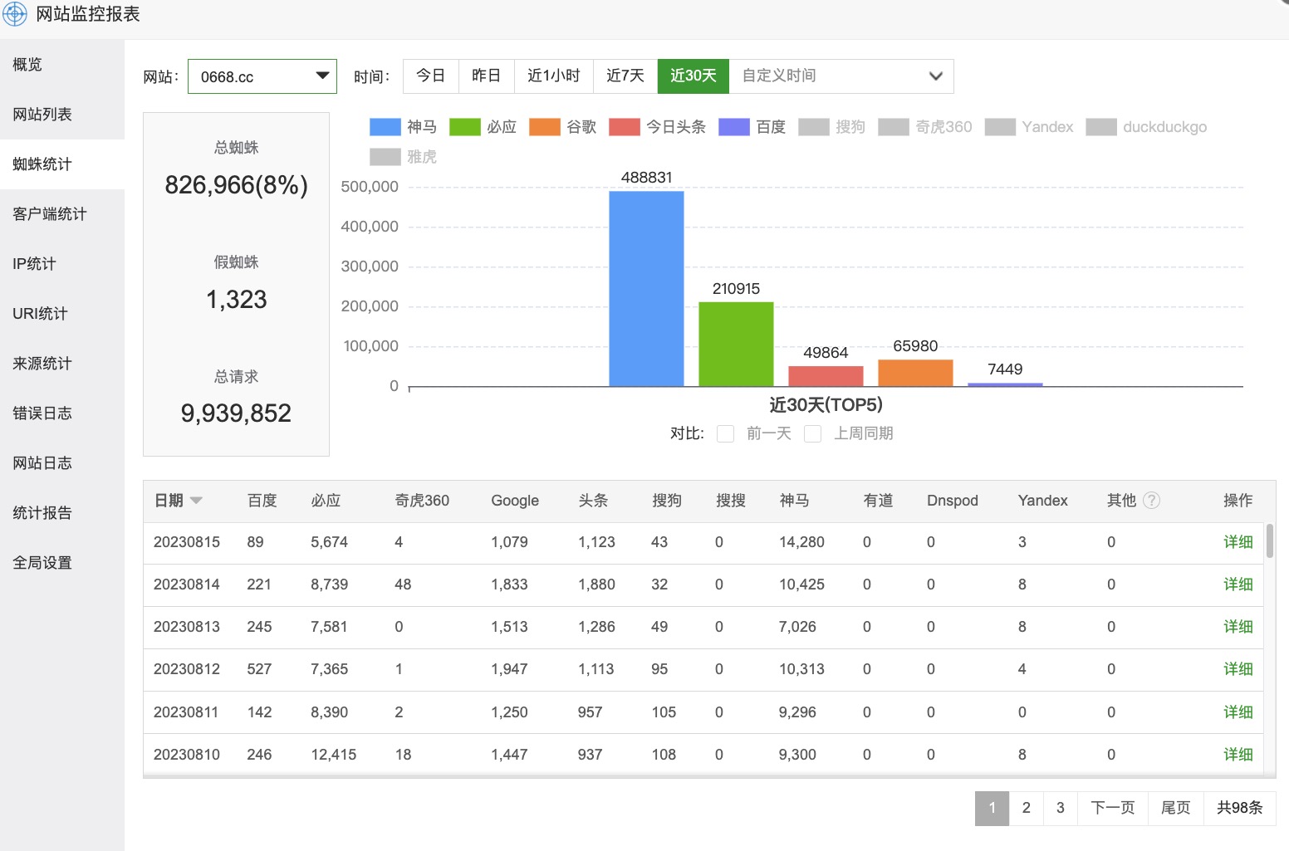Open 详细 link for 20230815 row
The image size is (1289, 851).
click(1238, 542)
